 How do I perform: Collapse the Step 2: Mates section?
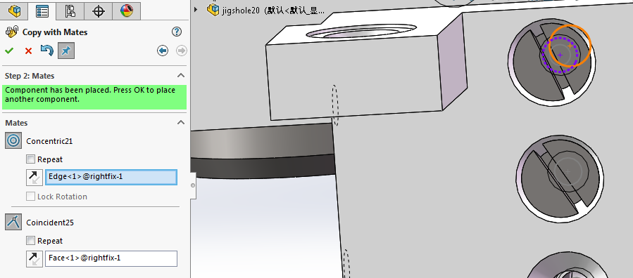tap(181, 76)
